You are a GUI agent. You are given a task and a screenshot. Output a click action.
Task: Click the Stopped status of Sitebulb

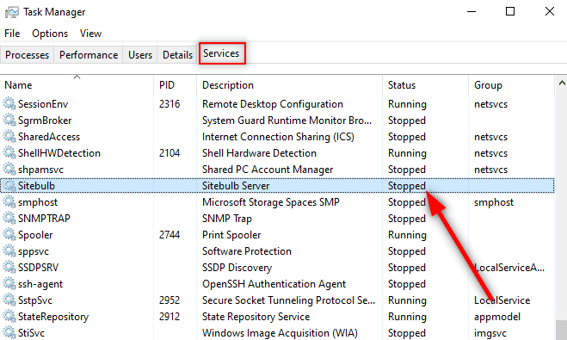(407, 186)
